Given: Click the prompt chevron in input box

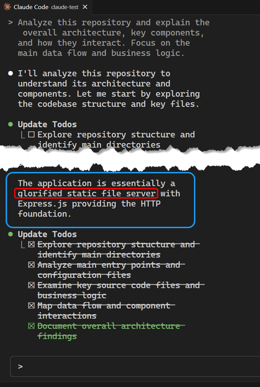Looking at the screenshot, I should [x=20, y=366].
